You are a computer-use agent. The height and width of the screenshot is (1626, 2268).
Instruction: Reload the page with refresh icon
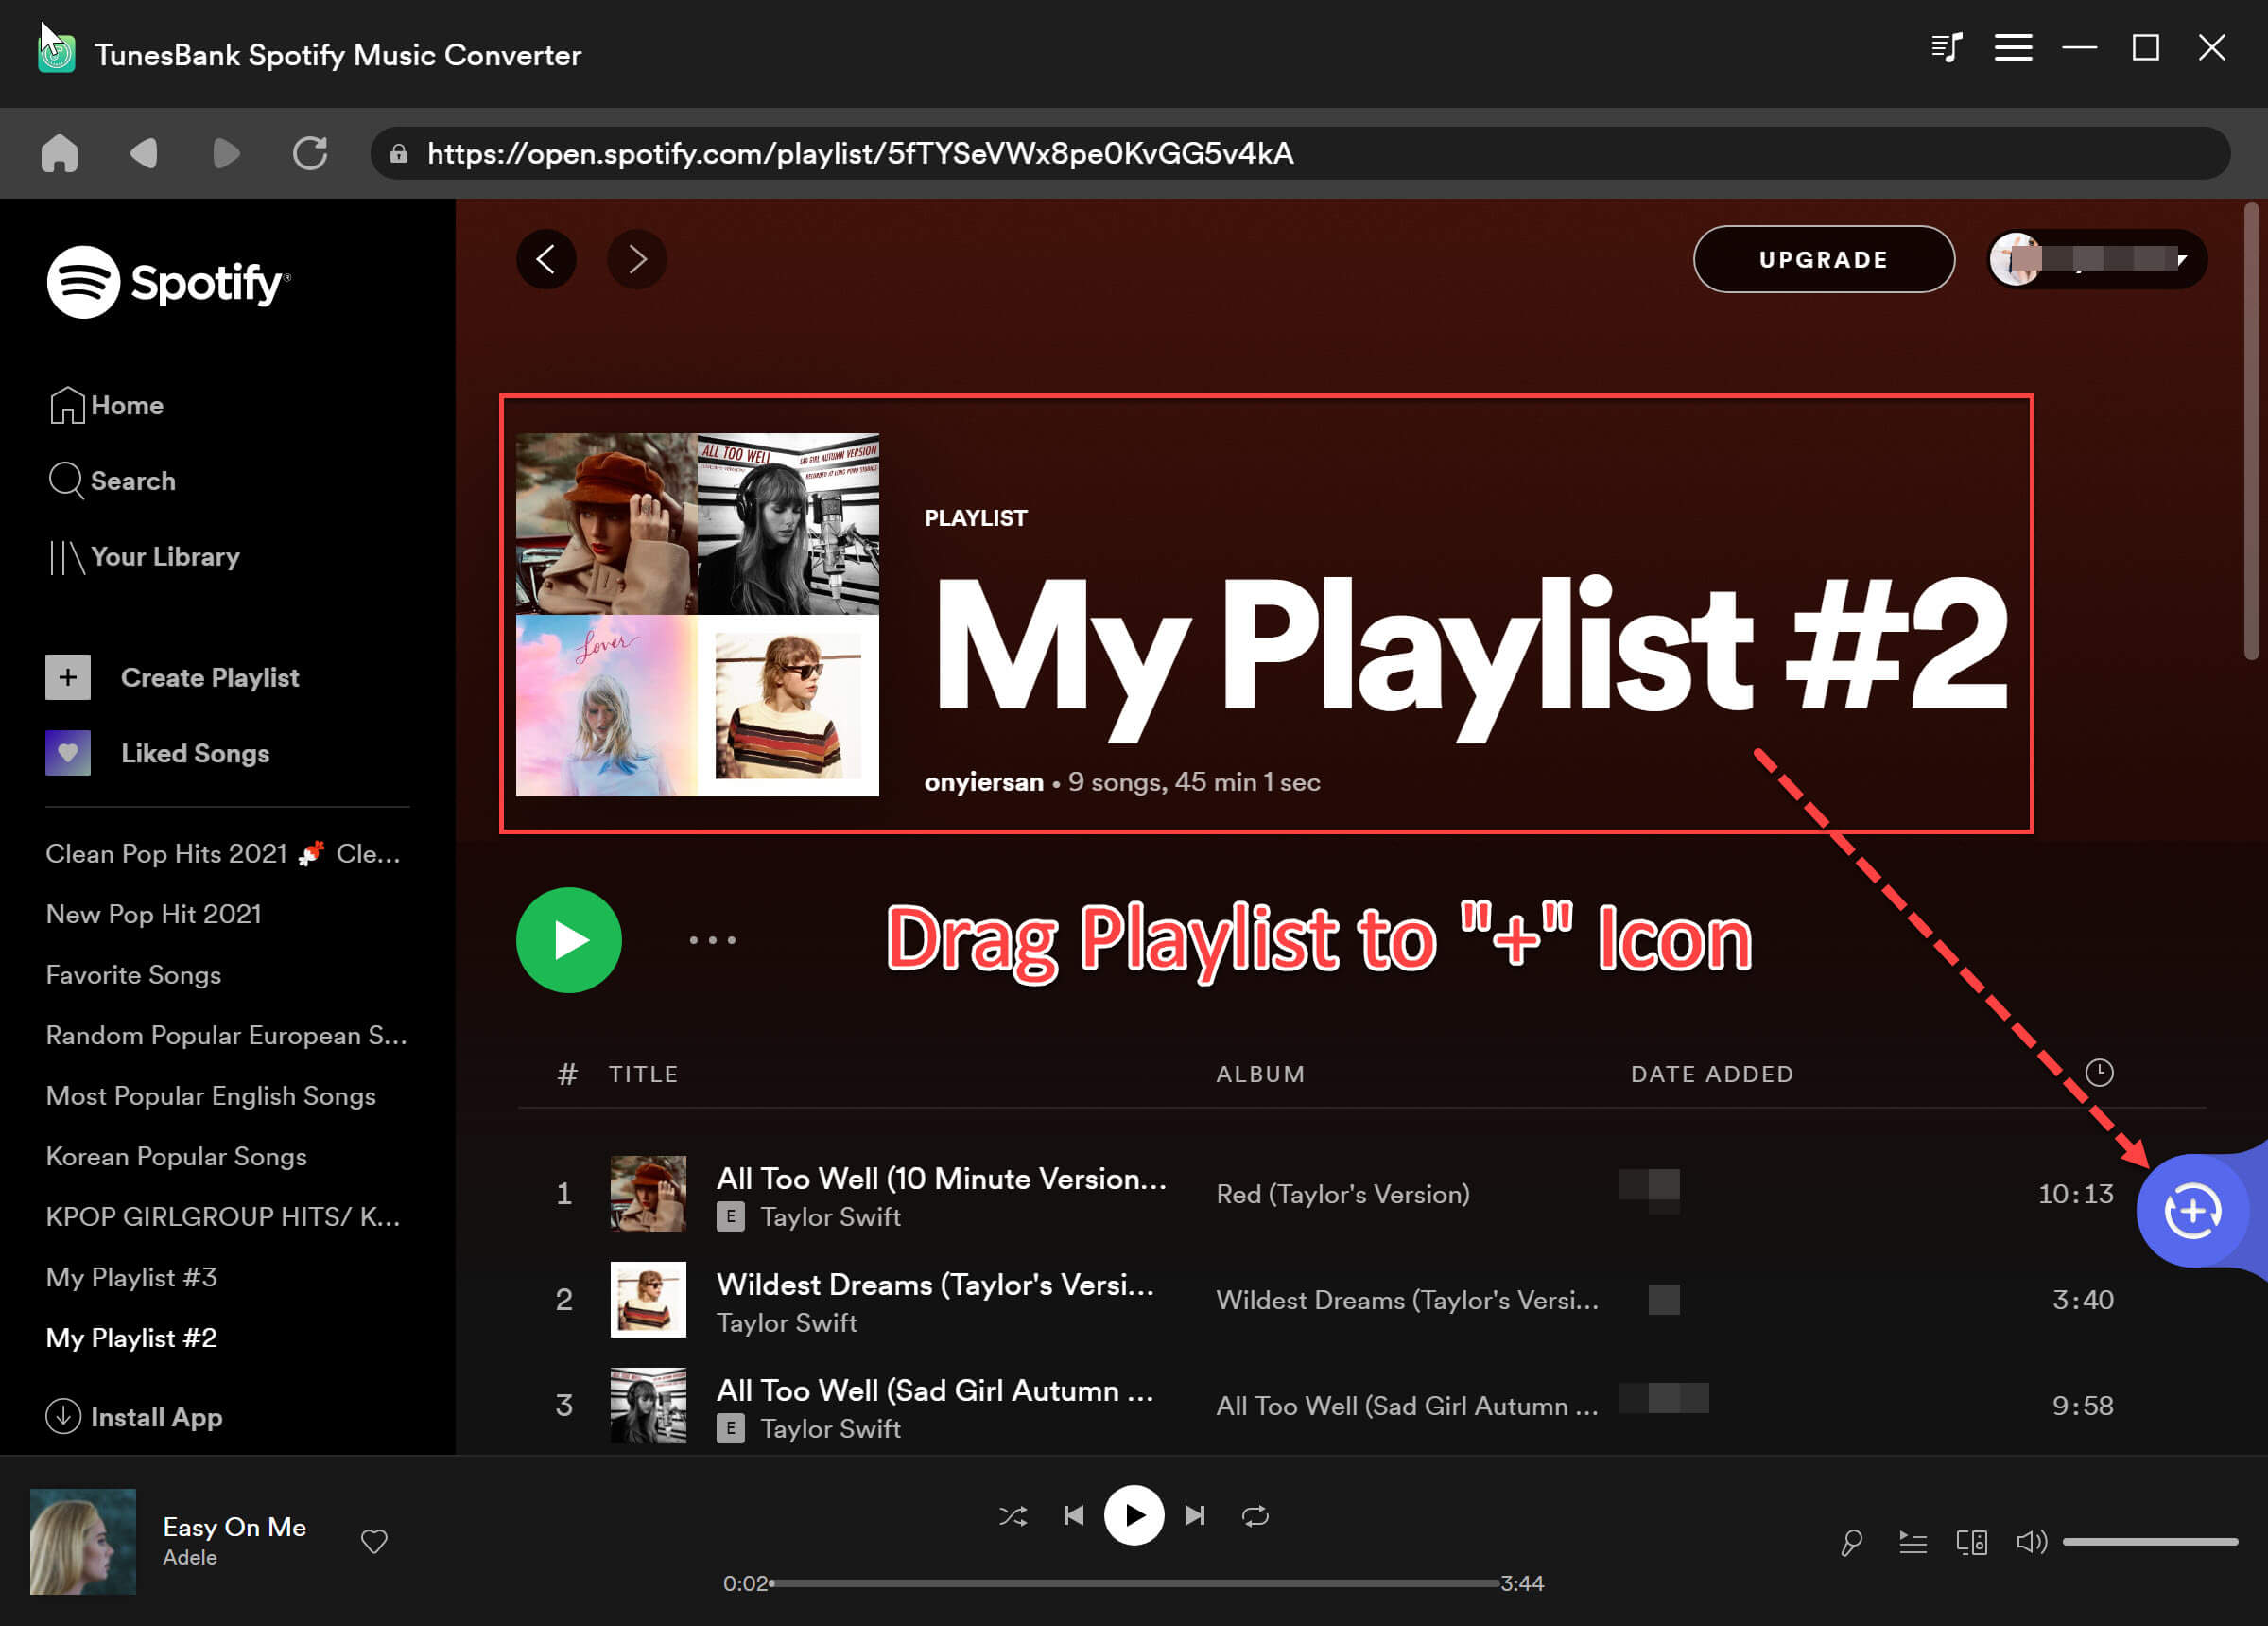(310, 153)
